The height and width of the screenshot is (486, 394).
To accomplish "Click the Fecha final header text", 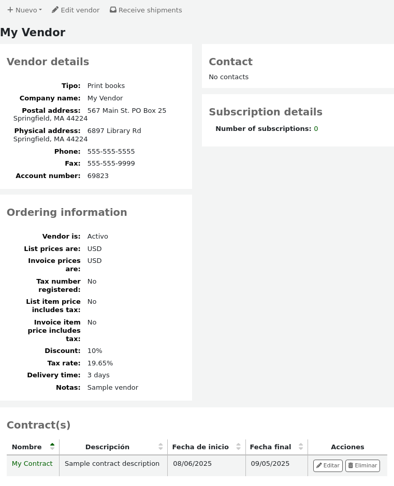I will click(x=270, y=447).
